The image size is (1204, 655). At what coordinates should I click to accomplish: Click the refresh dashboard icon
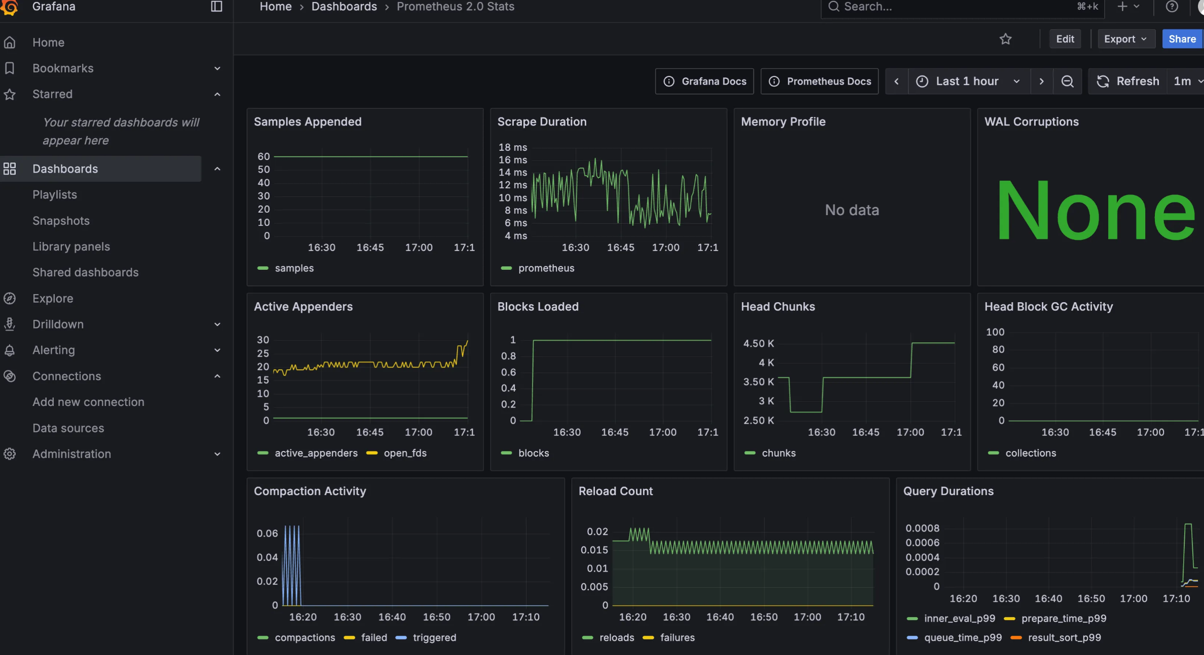click(x=1103, y=81)
